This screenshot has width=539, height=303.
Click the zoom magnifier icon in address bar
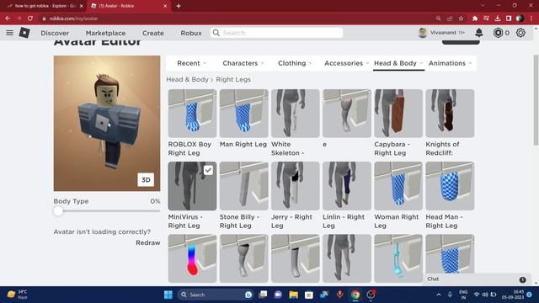point(438,19)
